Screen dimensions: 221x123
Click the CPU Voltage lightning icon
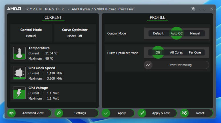(x=19, y=93)
